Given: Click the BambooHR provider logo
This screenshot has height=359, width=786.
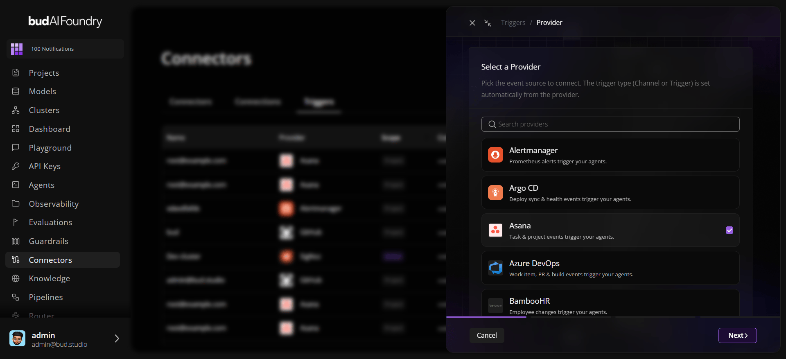Looking at the screenshot, I should (495, 305).
